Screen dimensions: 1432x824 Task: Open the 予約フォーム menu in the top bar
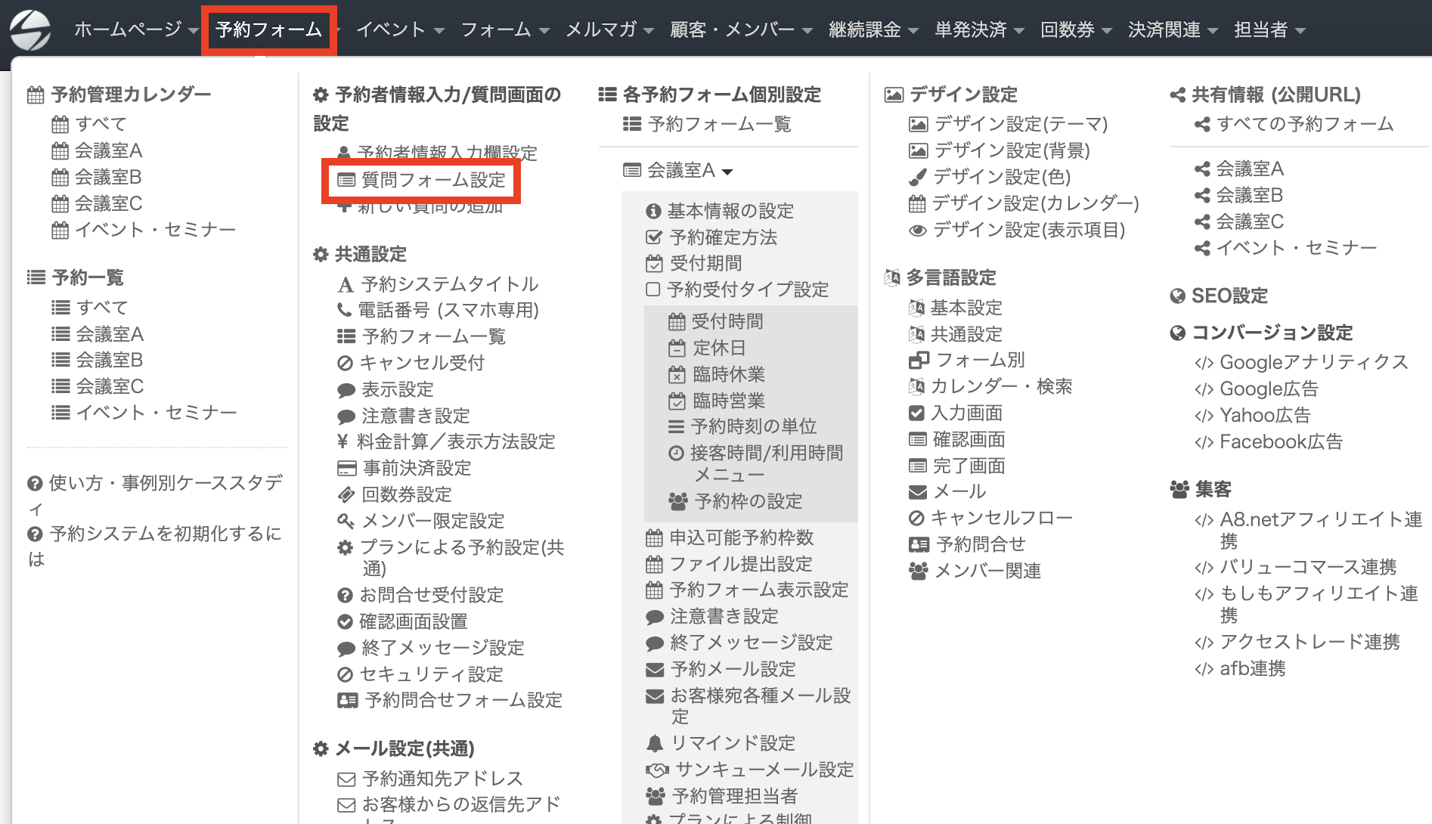click(269, 30)
